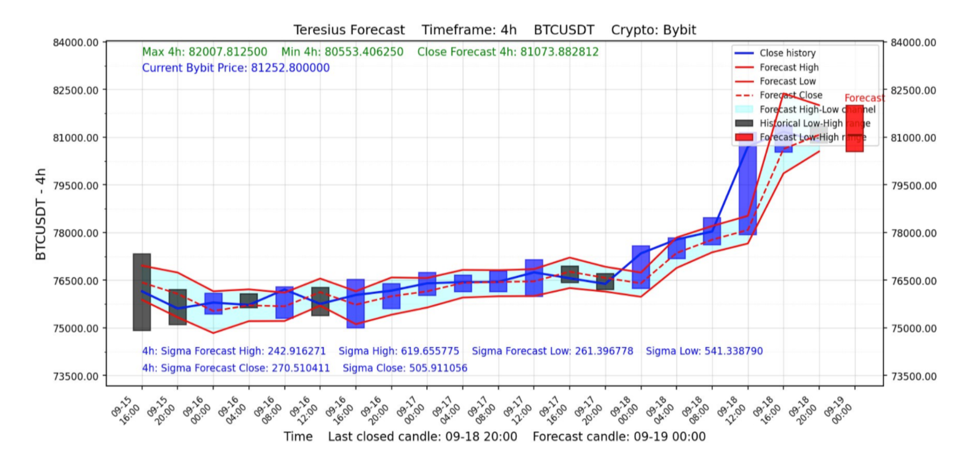Click the cyan Forecast High-Low channel legend swatch
Image resolution: width=970 pixels, height=463 pixels.
click(744, 109)
